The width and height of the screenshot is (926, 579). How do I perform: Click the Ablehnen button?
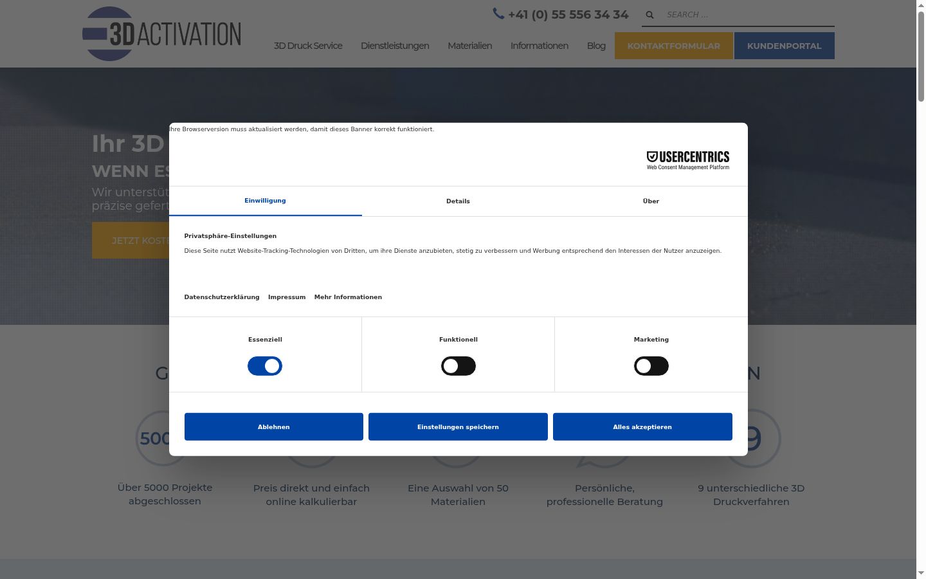pyautogui.click(x=274, y=427)
